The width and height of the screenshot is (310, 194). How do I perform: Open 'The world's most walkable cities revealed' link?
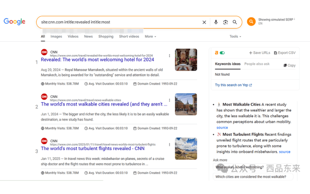[104, 104]
